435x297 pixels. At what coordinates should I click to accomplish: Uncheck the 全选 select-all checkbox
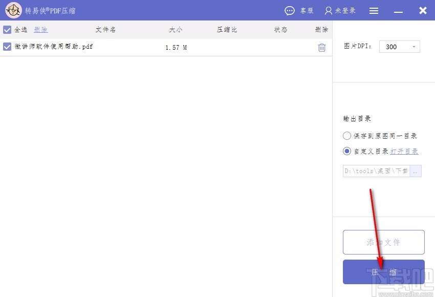point(7,29)
